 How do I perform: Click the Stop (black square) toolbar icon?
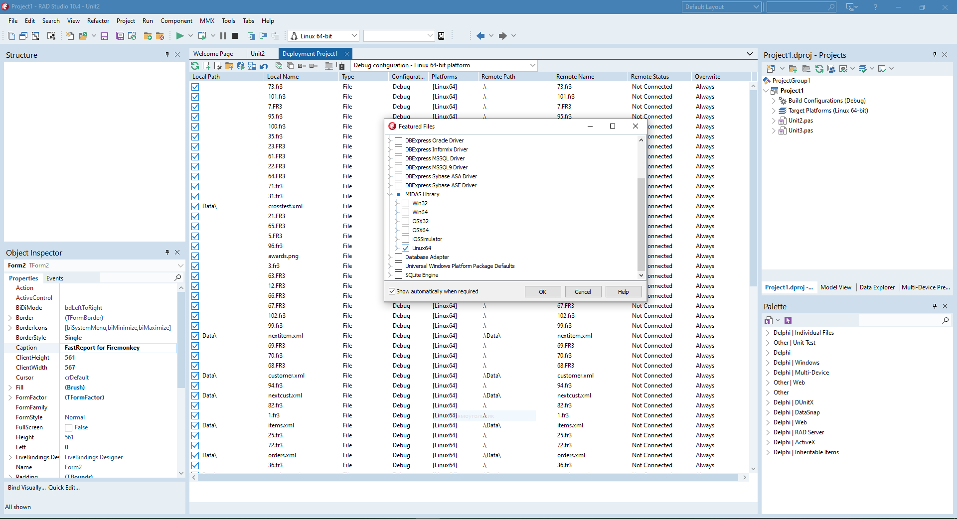click(x=235, y=36)
